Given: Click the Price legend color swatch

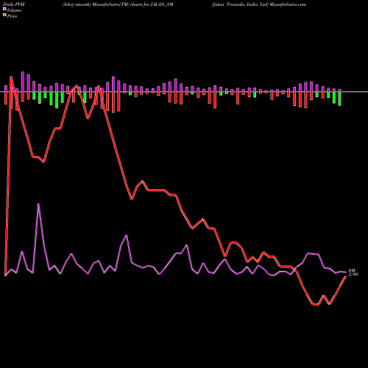Looking at the screenshot, I should click(x=4, y=15).
